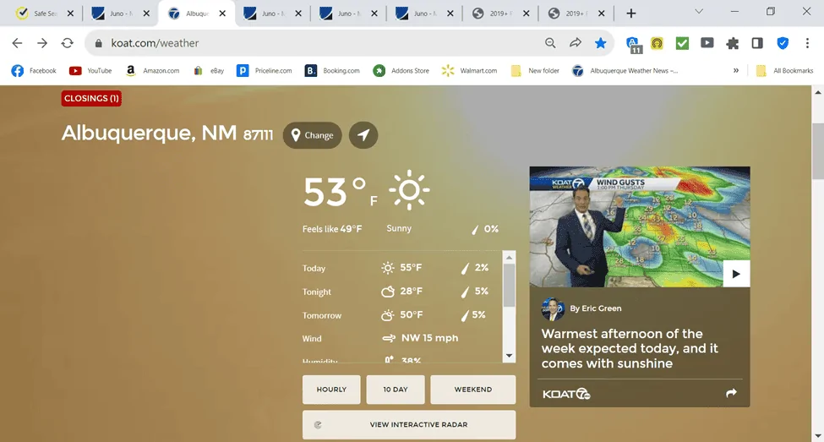Open the 10 DAY forecast

tap(396, 390)
